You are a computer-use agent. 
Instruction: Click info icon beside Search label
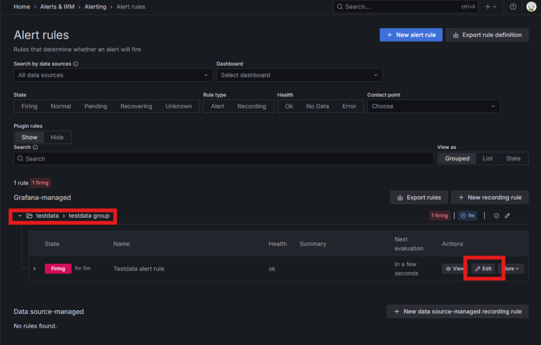click(x=35, y=147)
